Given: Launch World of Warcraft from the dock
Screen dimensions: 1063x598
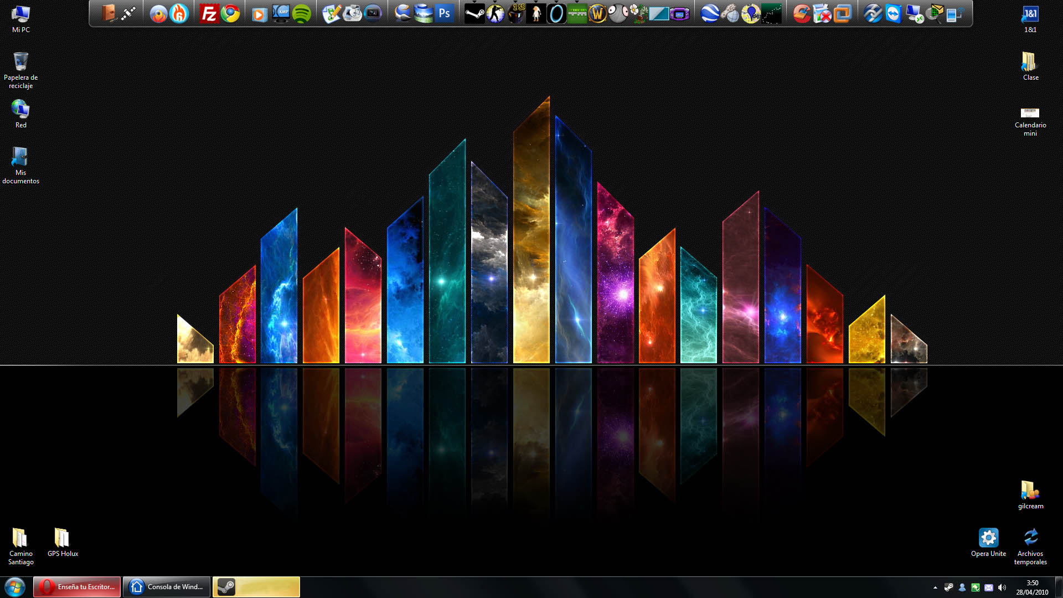Looking at the screenshot, I should tap(597, 13).
